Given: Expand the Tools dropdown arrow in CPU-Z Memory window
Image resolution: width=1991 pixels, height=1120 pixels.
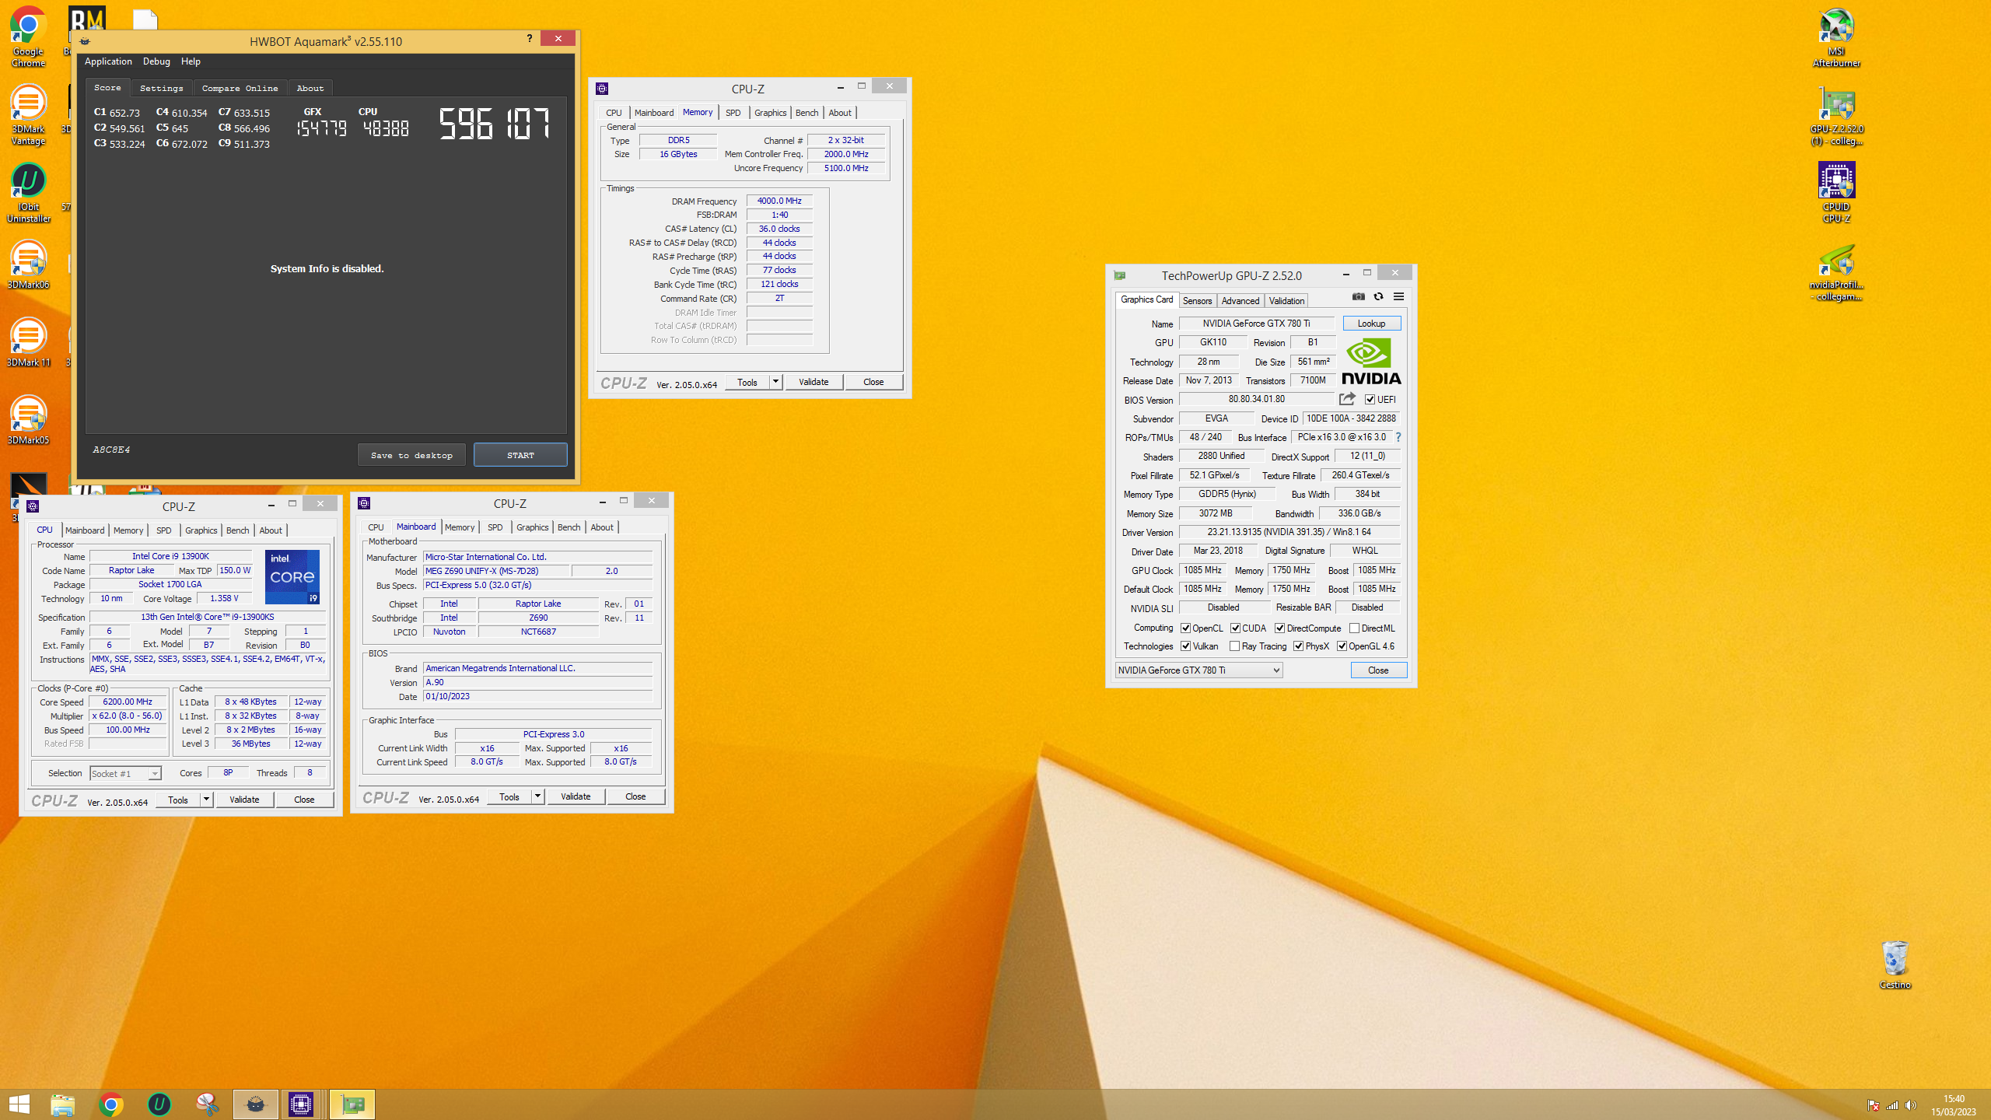Looking at the screenshot, I should tap(775, 382).
